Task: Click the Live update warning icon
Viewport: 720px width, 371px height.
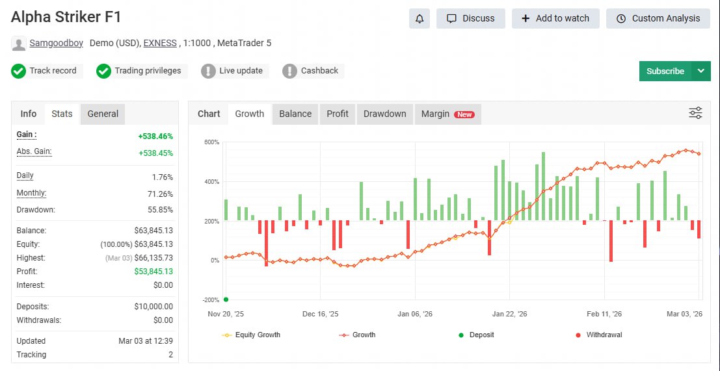Action: tap(208, 71)
